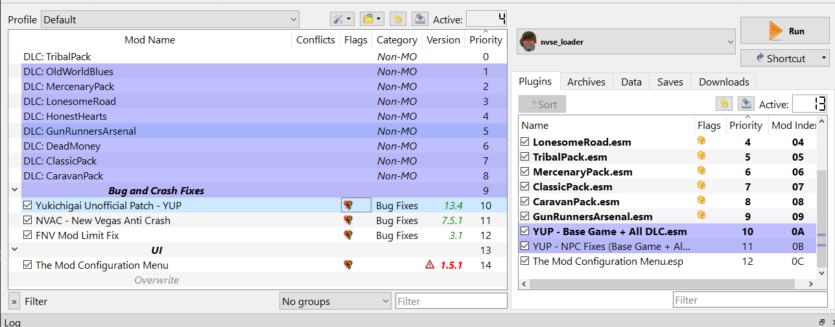The width and height of the screenshot is (835, 327).
Task: Toggle ClassicPack.esm plugin checkbox
Action: pyautogui.click(x=526, y=186)
